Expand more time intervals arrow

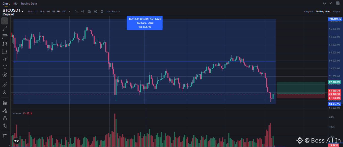70,11
